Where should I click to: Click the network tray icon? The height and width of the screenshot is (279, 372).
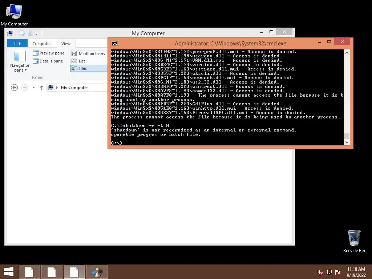point(329,272)
